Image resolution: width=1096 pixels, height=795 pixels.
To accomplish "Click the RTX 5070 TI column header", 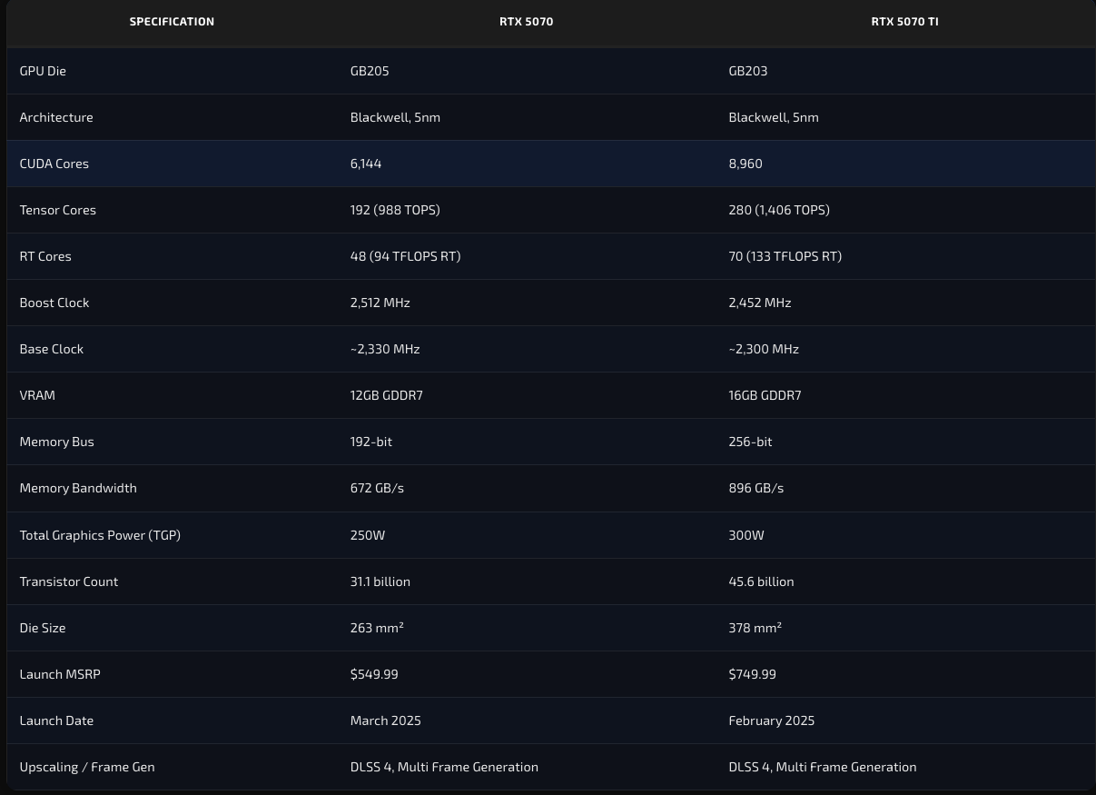I will click(x=904, y=22).
